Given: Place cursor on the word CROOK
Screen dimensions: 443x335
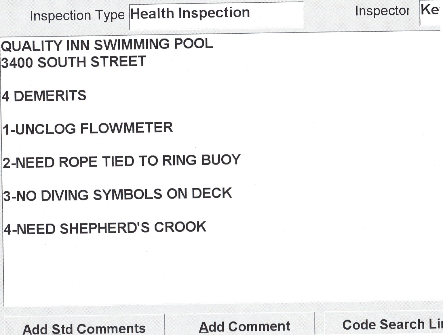Looking at the screenshot, I should [180, 227].
